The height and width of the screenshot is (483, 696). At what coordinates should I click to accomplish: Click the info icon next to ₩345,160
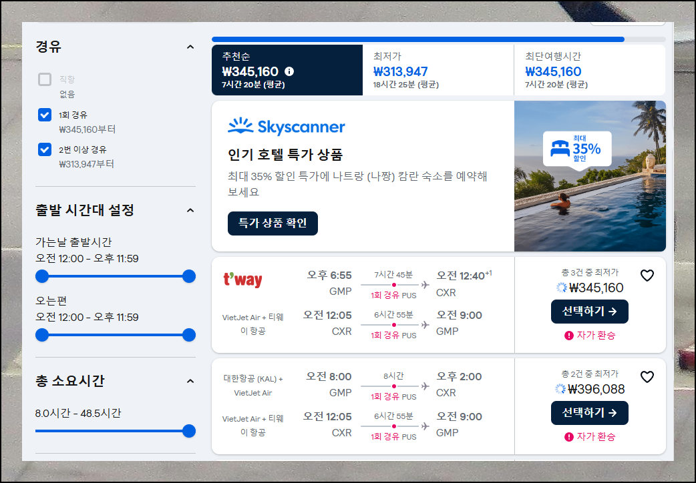coord(289,71)
